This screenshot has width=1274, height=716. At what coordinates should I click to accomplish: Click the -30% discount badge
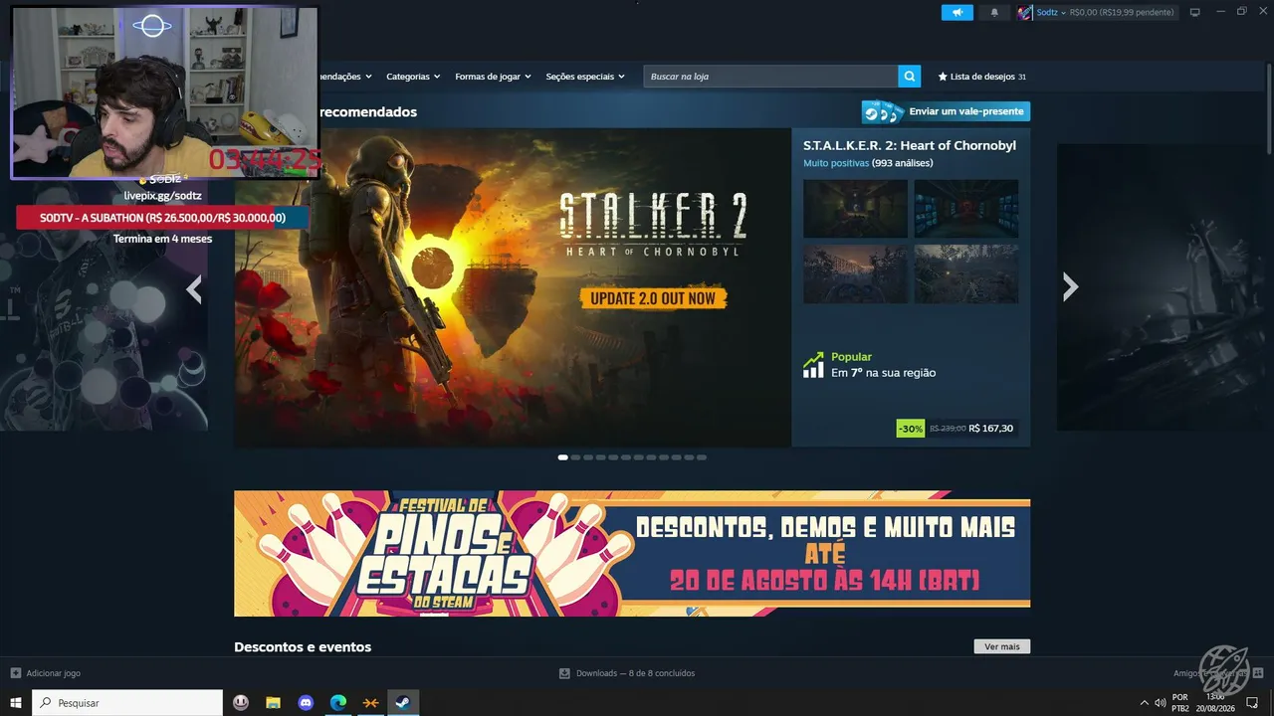point(911,429)
